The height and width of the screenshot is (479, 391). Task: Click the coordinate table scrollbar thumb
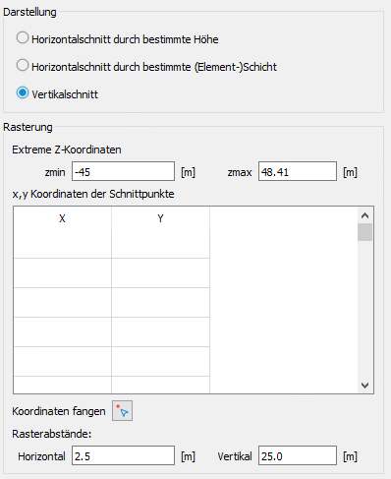pos(364,232)
